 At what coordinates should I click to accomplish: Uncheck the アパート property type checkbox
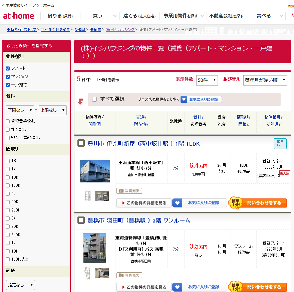click(8, 68)
